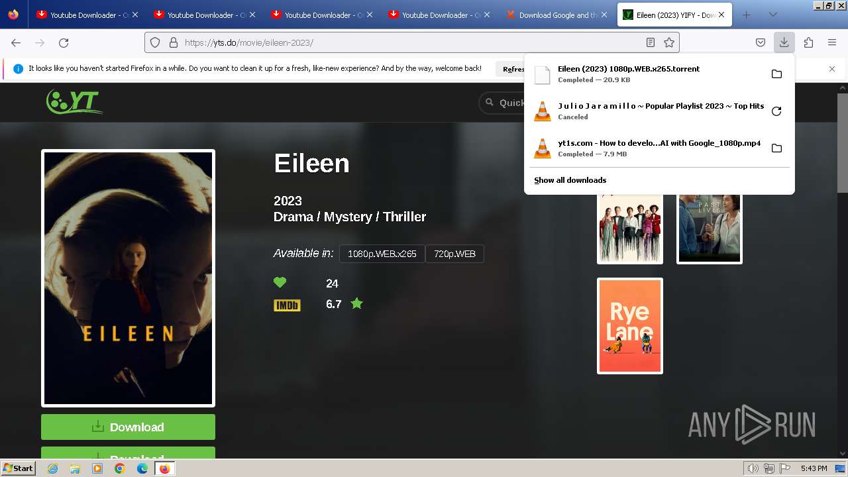Screen dimensions: 848x477
Task: Click the 5:43 PM system clock
Action: pyautogui.click(x=814, y=468)
